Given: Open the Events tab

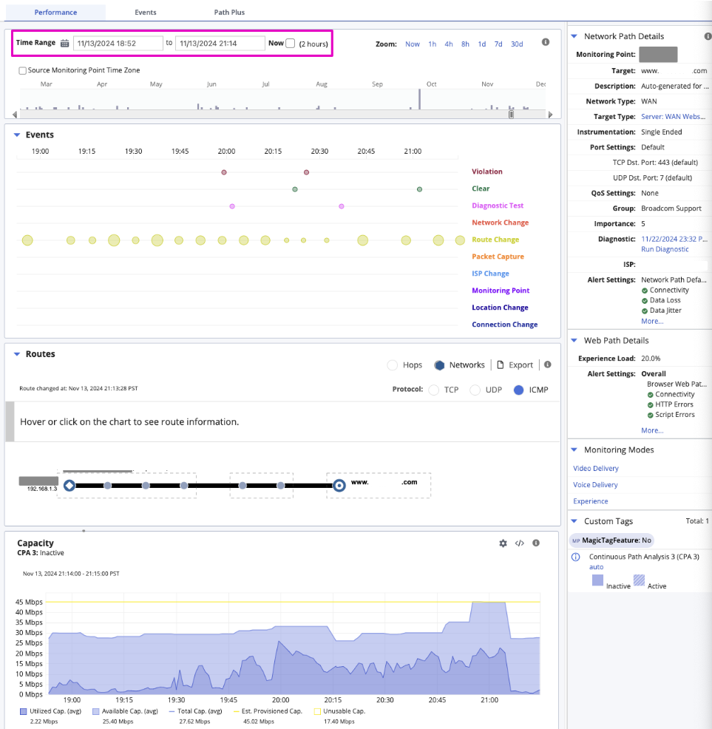Looking at the screenshot, I should point(145,13).
